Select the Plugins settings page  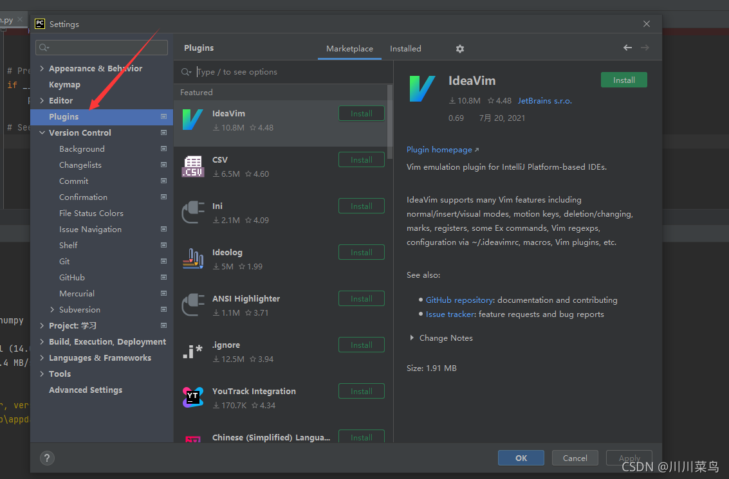[102, 116]
